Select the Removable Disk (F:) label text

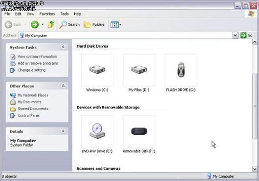(x=139, y=151)
